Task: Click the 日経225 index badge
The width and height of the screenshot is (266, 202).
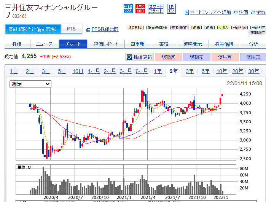Action: coord(128,9)
